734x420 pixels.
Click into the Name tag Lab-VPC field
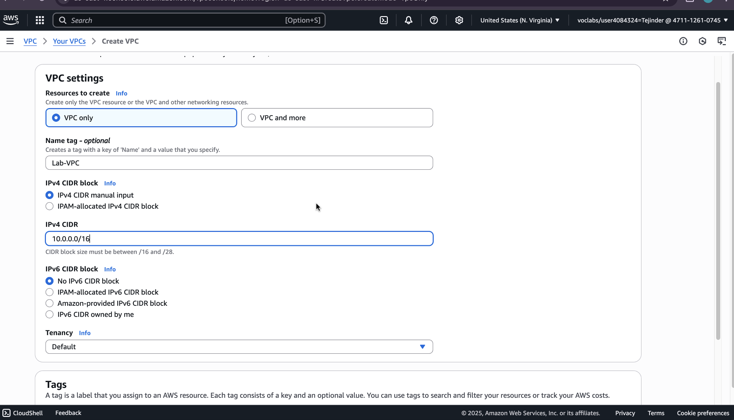coord(239,163)
